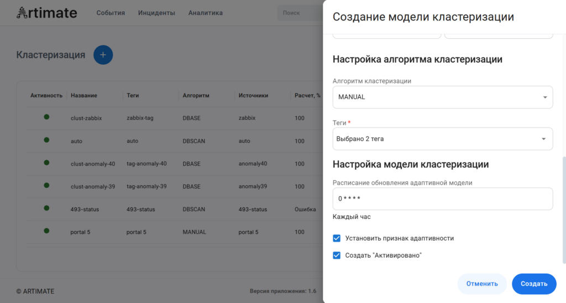The width and height of the screenshot is (566, 303).
Task: Click the Версия приложения: 1.6 text
Action: 283,291
